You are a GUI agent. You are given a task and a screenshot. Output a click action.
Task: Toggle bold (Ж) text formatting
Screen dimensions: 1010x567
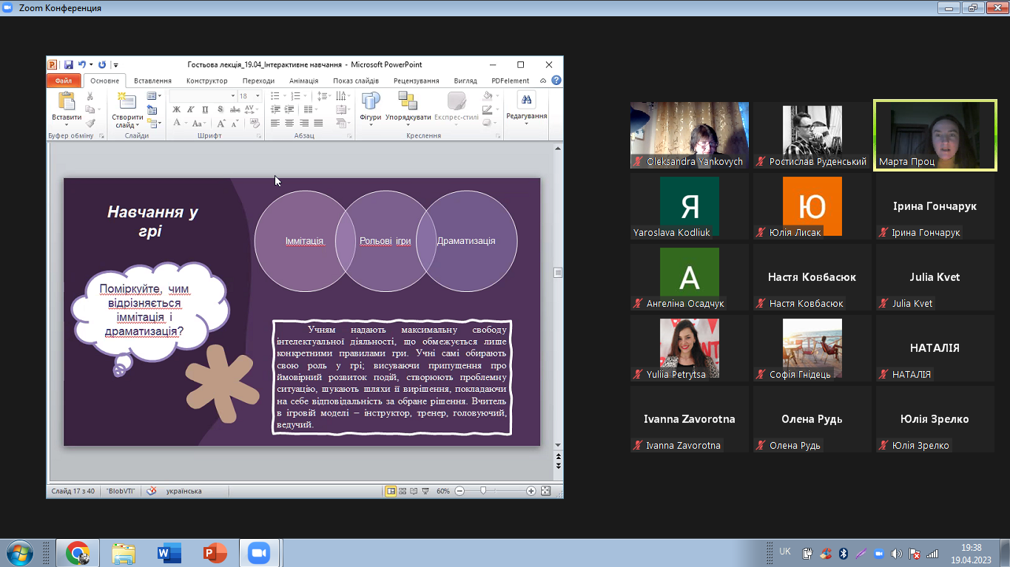(177, 109)
